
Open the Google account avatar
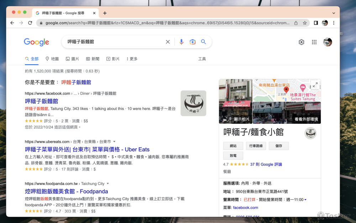click(328, 42)
